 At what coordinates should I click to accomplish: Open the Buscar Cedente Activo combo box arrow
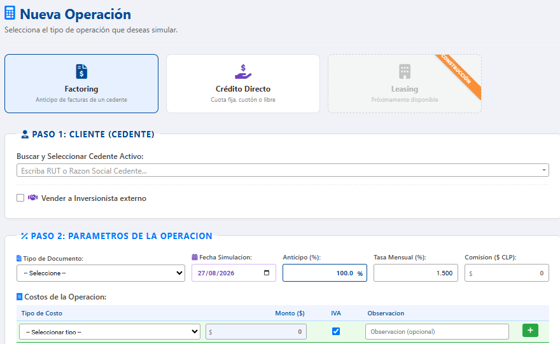coord(543,170)
